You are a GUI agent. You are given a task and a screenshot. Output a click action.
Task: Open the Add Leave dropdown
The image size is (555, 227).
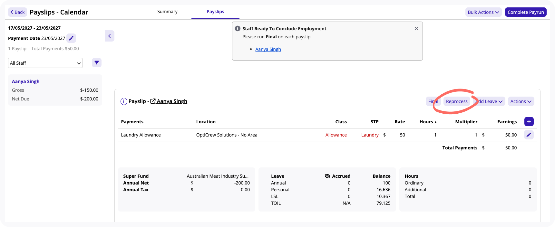click(489, 101)
